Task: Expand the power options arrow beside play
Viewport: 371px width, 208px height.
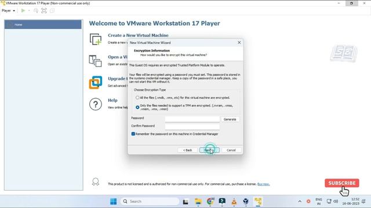Action: (x=29, y=10)
